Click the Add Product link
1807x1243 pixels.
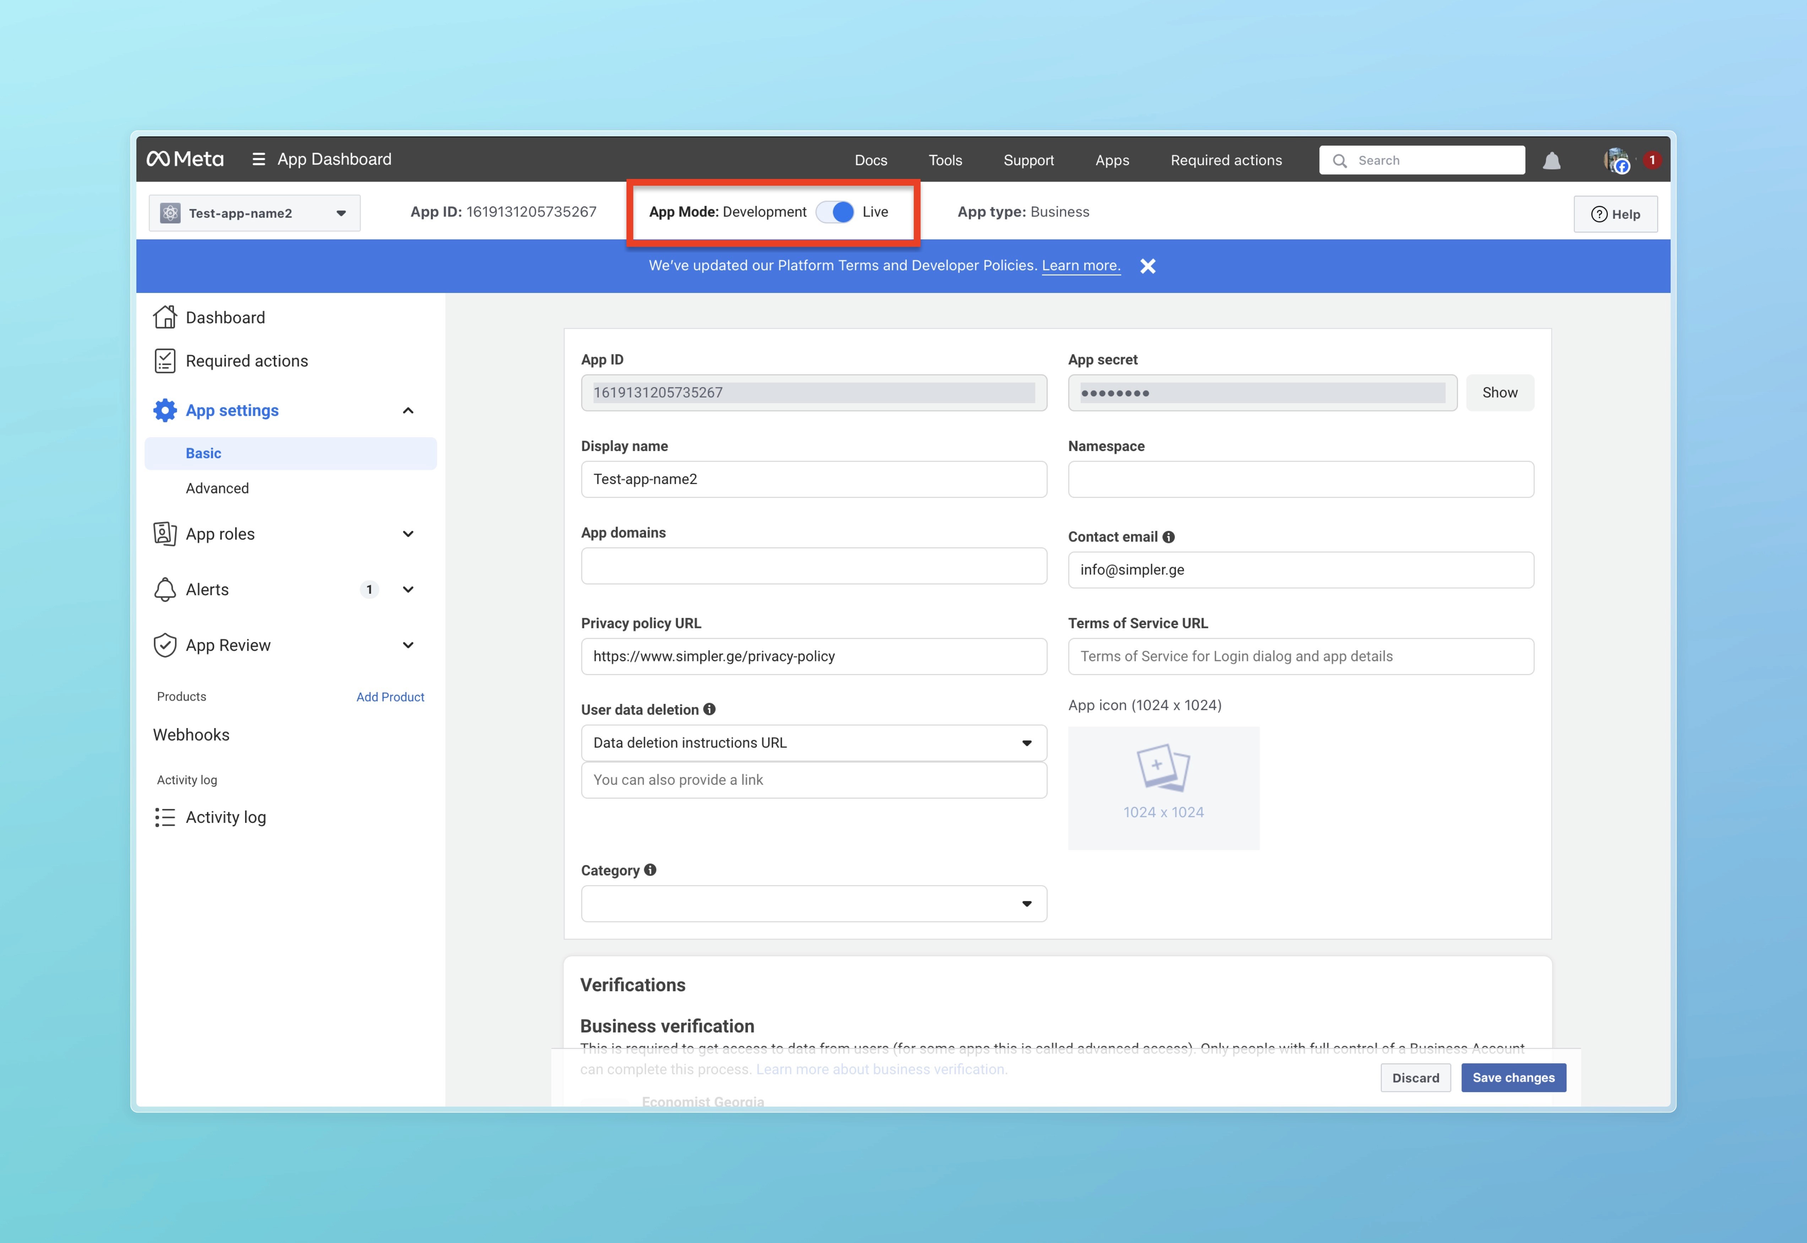tap(390, 697)
